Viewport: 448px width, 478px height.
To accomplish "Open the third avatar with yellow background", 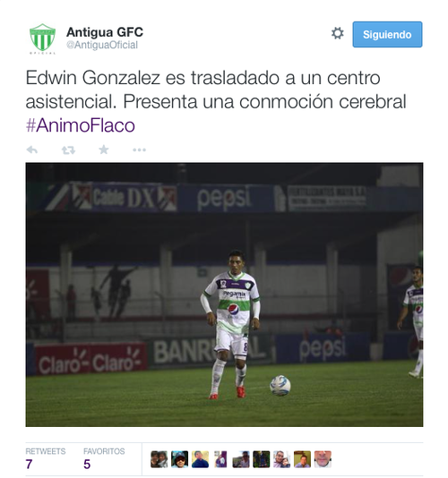I will tap(200, 459).
